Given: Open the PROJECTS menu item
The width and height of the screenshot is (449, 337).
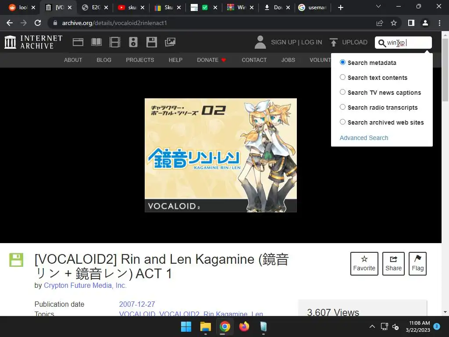Looking at the screenshot, I should point(140,60).
